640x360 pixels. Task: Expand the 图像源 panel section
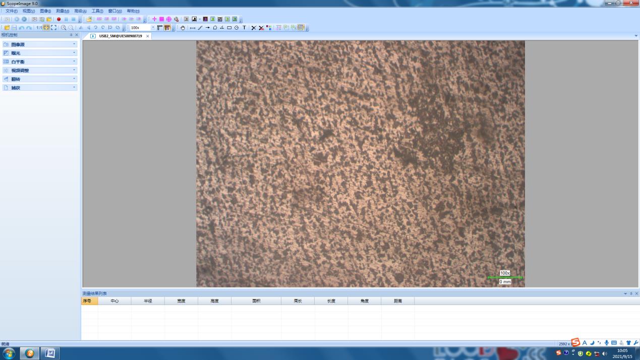[39, 44]
